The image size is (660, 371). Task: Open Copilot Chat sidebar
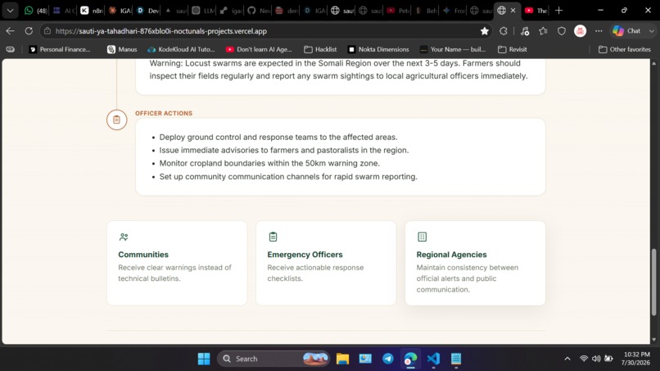click(626, 31)
